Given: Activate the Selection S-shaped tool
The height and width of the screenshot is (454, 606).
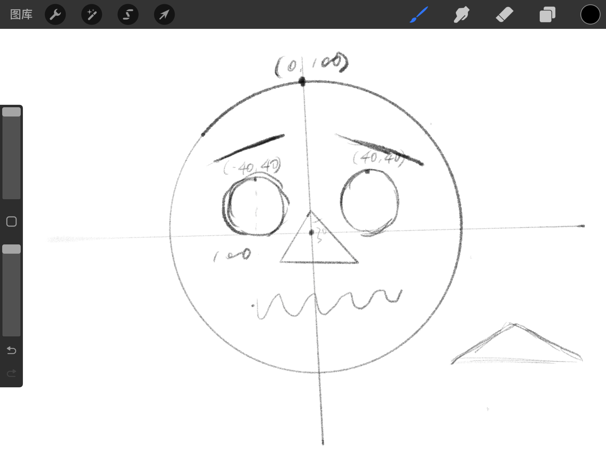Looking at the screenshot, I should click(128, 14).
